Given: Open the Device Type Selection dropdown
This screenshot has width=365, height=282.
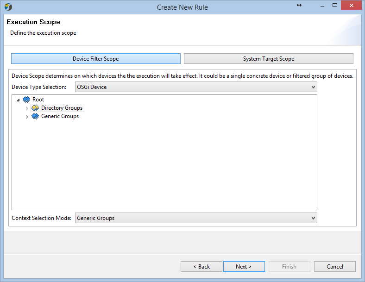Looking at the screenshot, I should 196,87.
